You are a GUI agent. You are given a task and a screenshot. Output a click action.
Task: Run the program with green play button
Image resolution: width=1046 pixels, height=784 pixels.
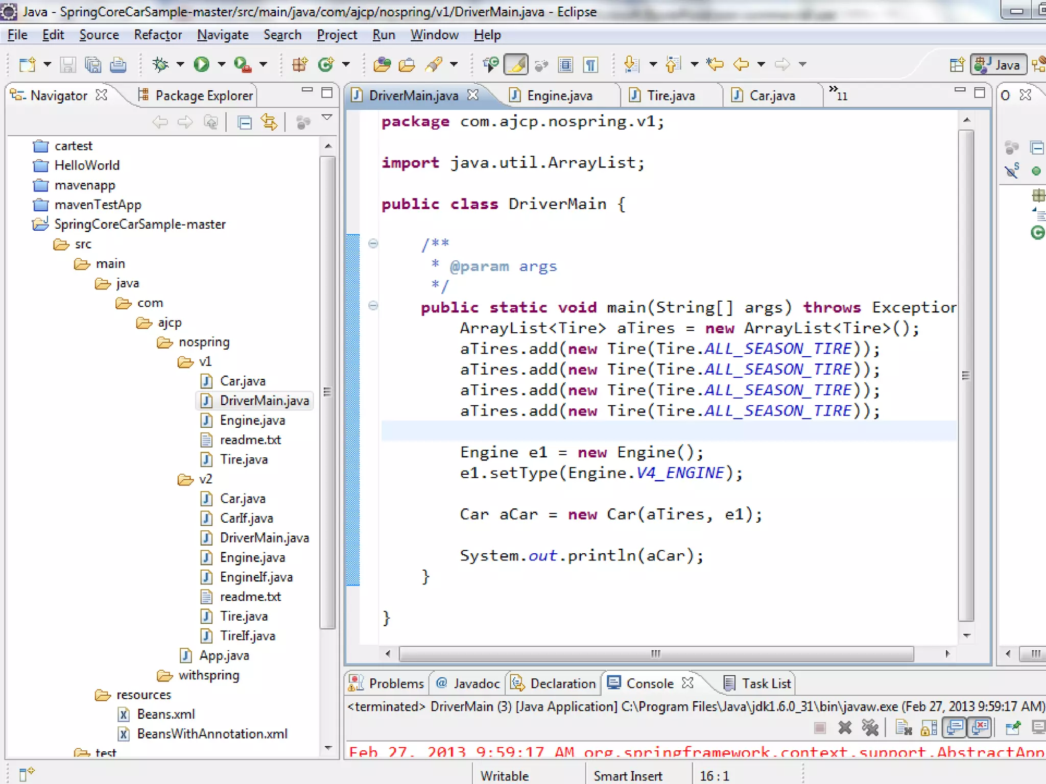tap(201, 64)
